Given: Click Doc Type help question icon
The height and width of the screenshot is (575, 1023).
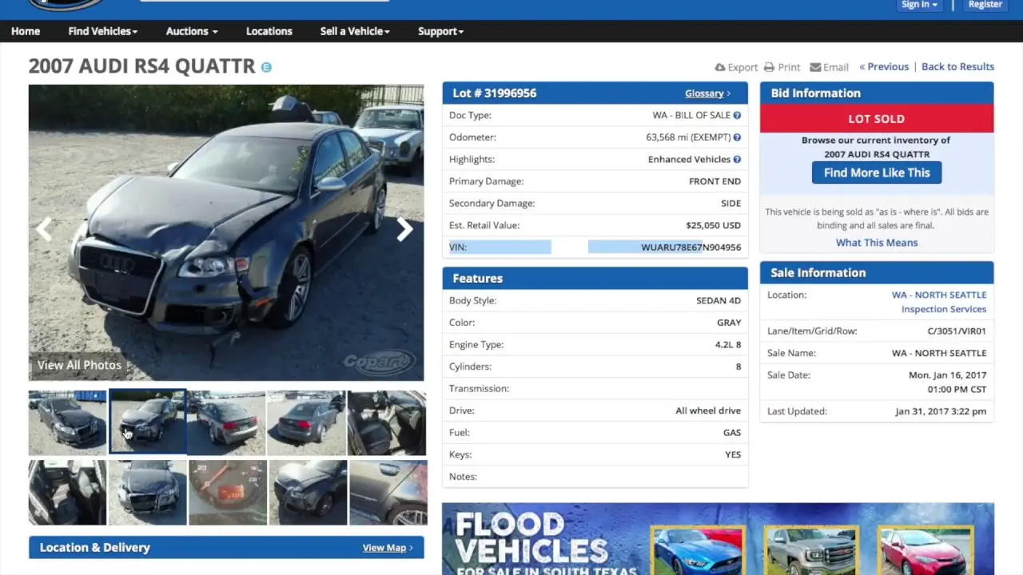Looking at the screenshot, I should click(737, 115).
